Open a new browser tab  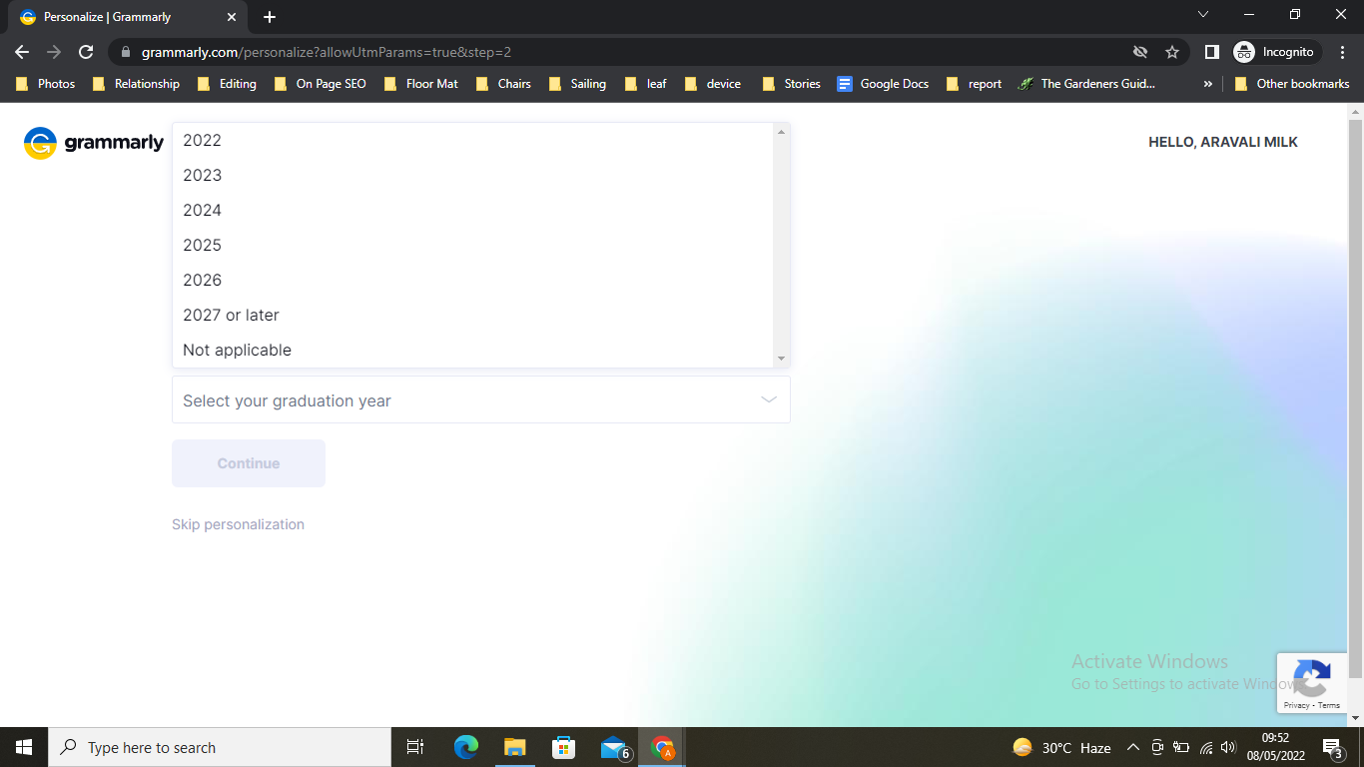(x=270, y=17)
